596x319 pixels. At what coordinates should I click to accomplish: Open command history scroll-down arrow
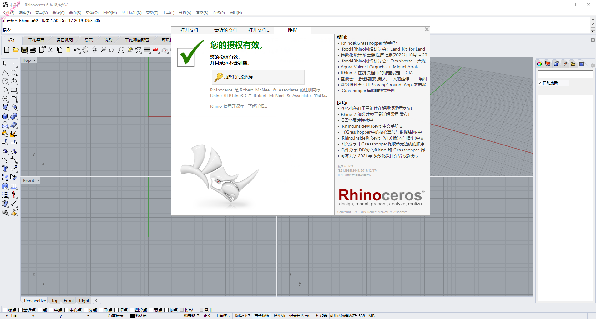point(593,24)
